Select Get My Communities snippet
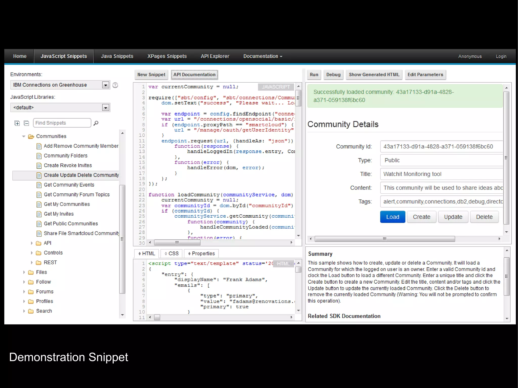 pyautogui.click(x=67, y=204)
